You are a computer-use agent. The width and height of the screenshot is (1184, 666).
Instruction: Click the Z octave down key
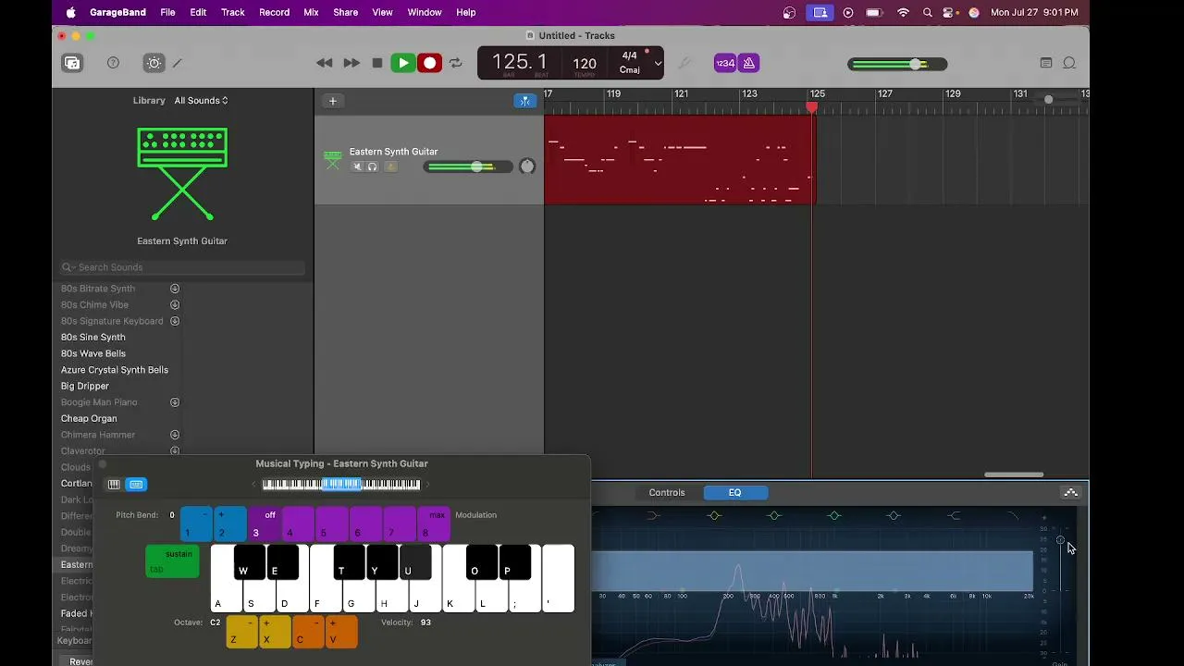point(241,633)
